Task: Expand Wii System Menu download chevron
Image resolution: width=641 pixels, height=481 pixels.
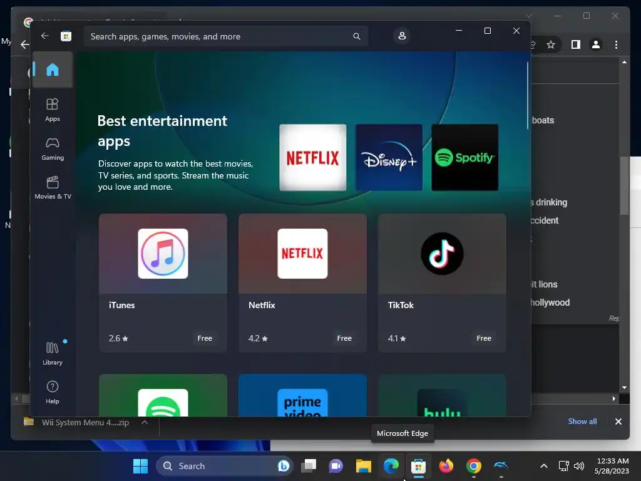Action: [x=145, y=422]
